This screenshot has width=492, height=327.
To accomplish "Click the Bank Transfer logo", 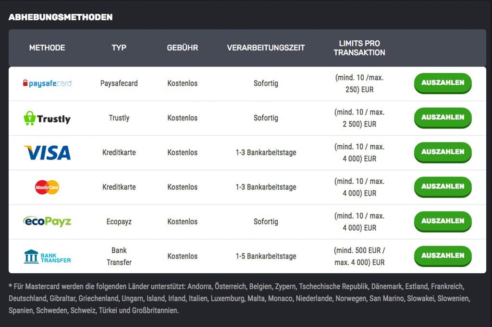I will tap(47, 256).
